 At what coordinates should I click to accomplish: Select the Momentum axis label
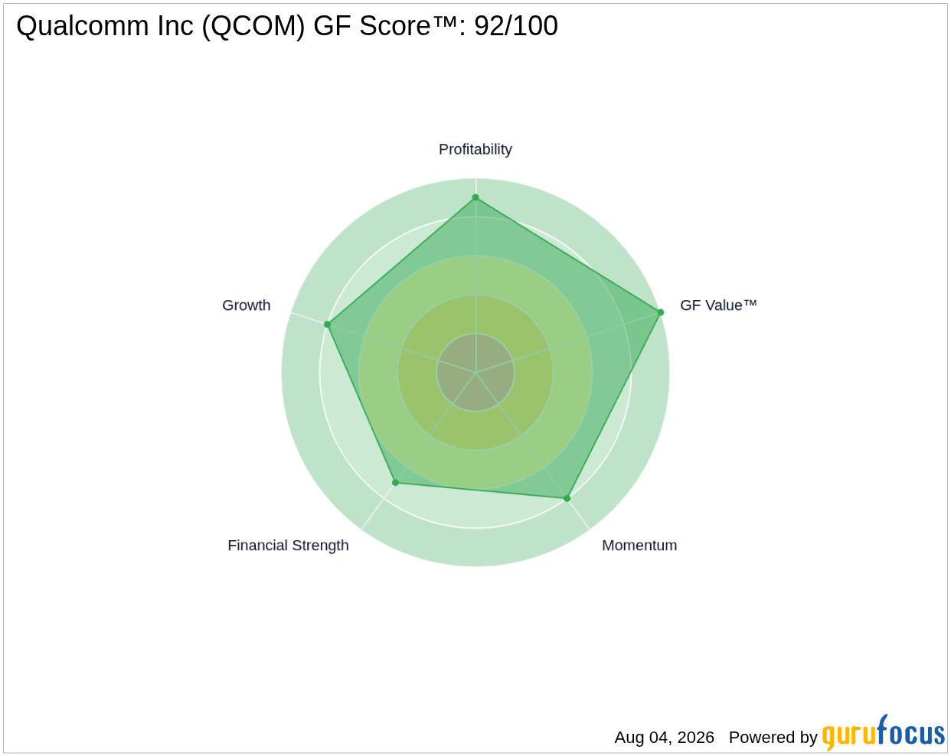639,546
